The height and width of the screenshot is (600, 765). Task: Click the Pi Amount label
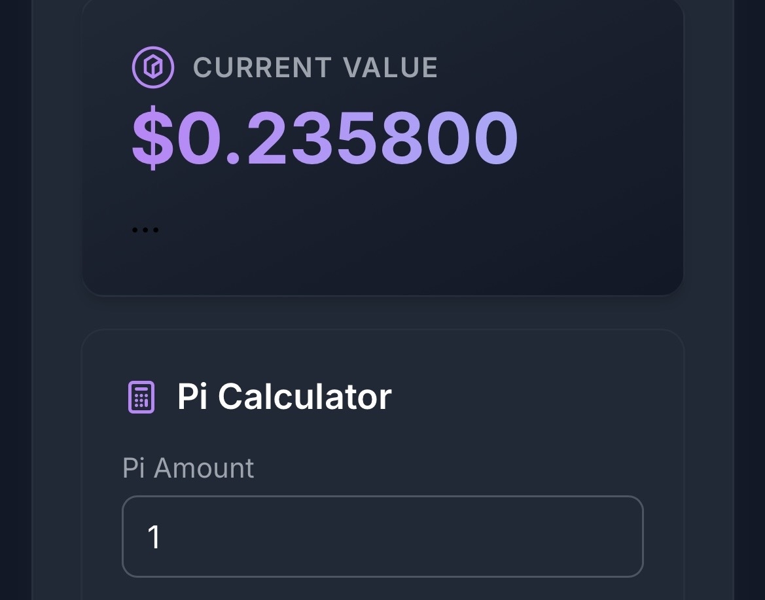pos(188,468)
